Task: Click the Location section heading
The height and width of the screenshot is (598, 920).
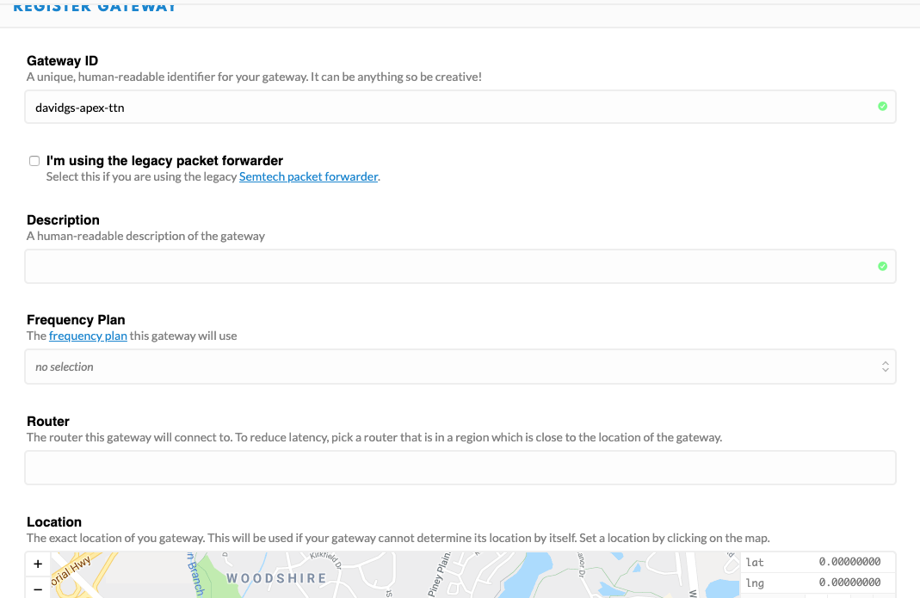Action: pos(54,522)
